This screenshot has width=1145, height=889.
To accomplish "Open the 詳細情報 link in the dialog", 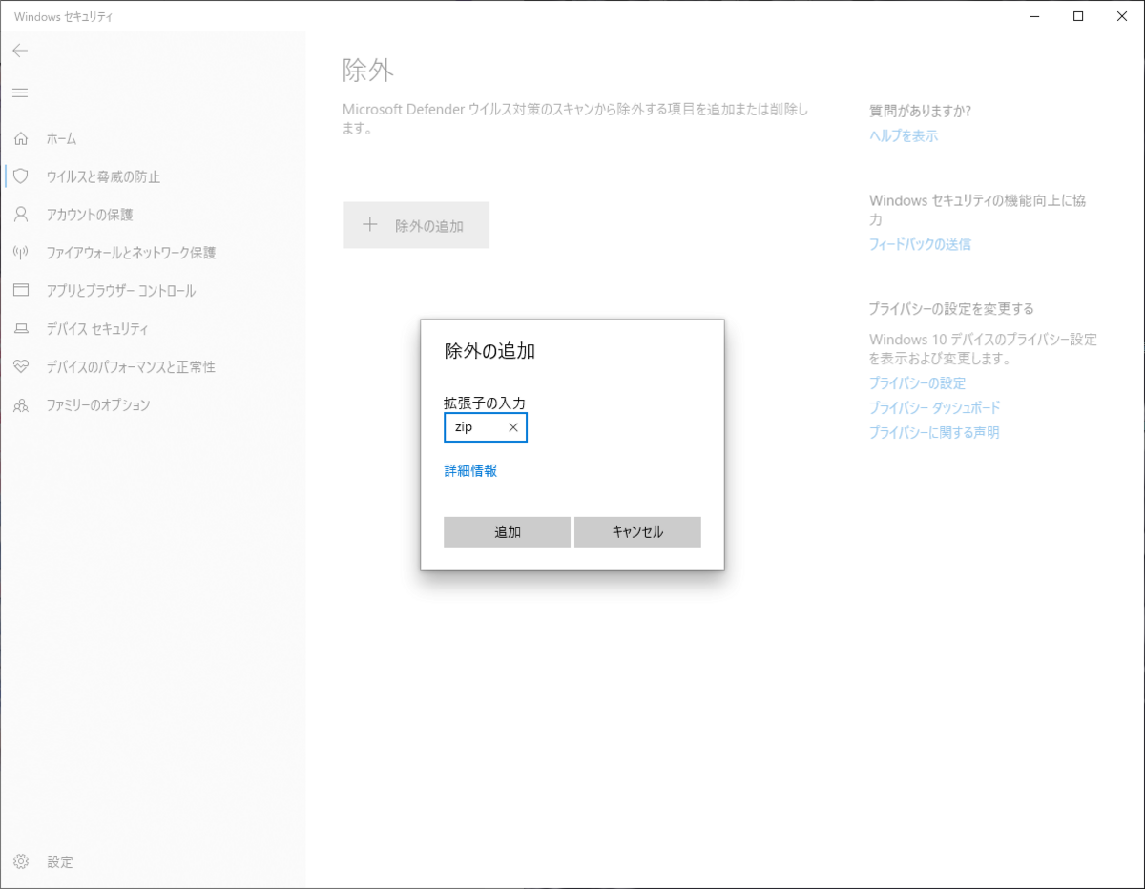I will 470,470.
